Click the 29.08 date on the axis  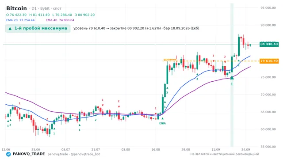pos(186,149)
